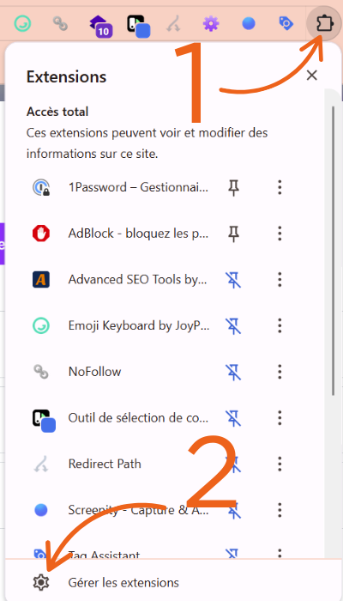This screenshot has height=601, width=343.
Task: Unpin AdBlock from the toolbar
Action: point(233,234)
